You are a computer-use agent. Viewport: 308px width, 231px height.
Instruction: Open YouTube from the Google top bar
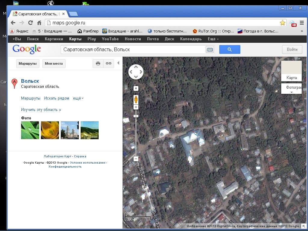110,39
